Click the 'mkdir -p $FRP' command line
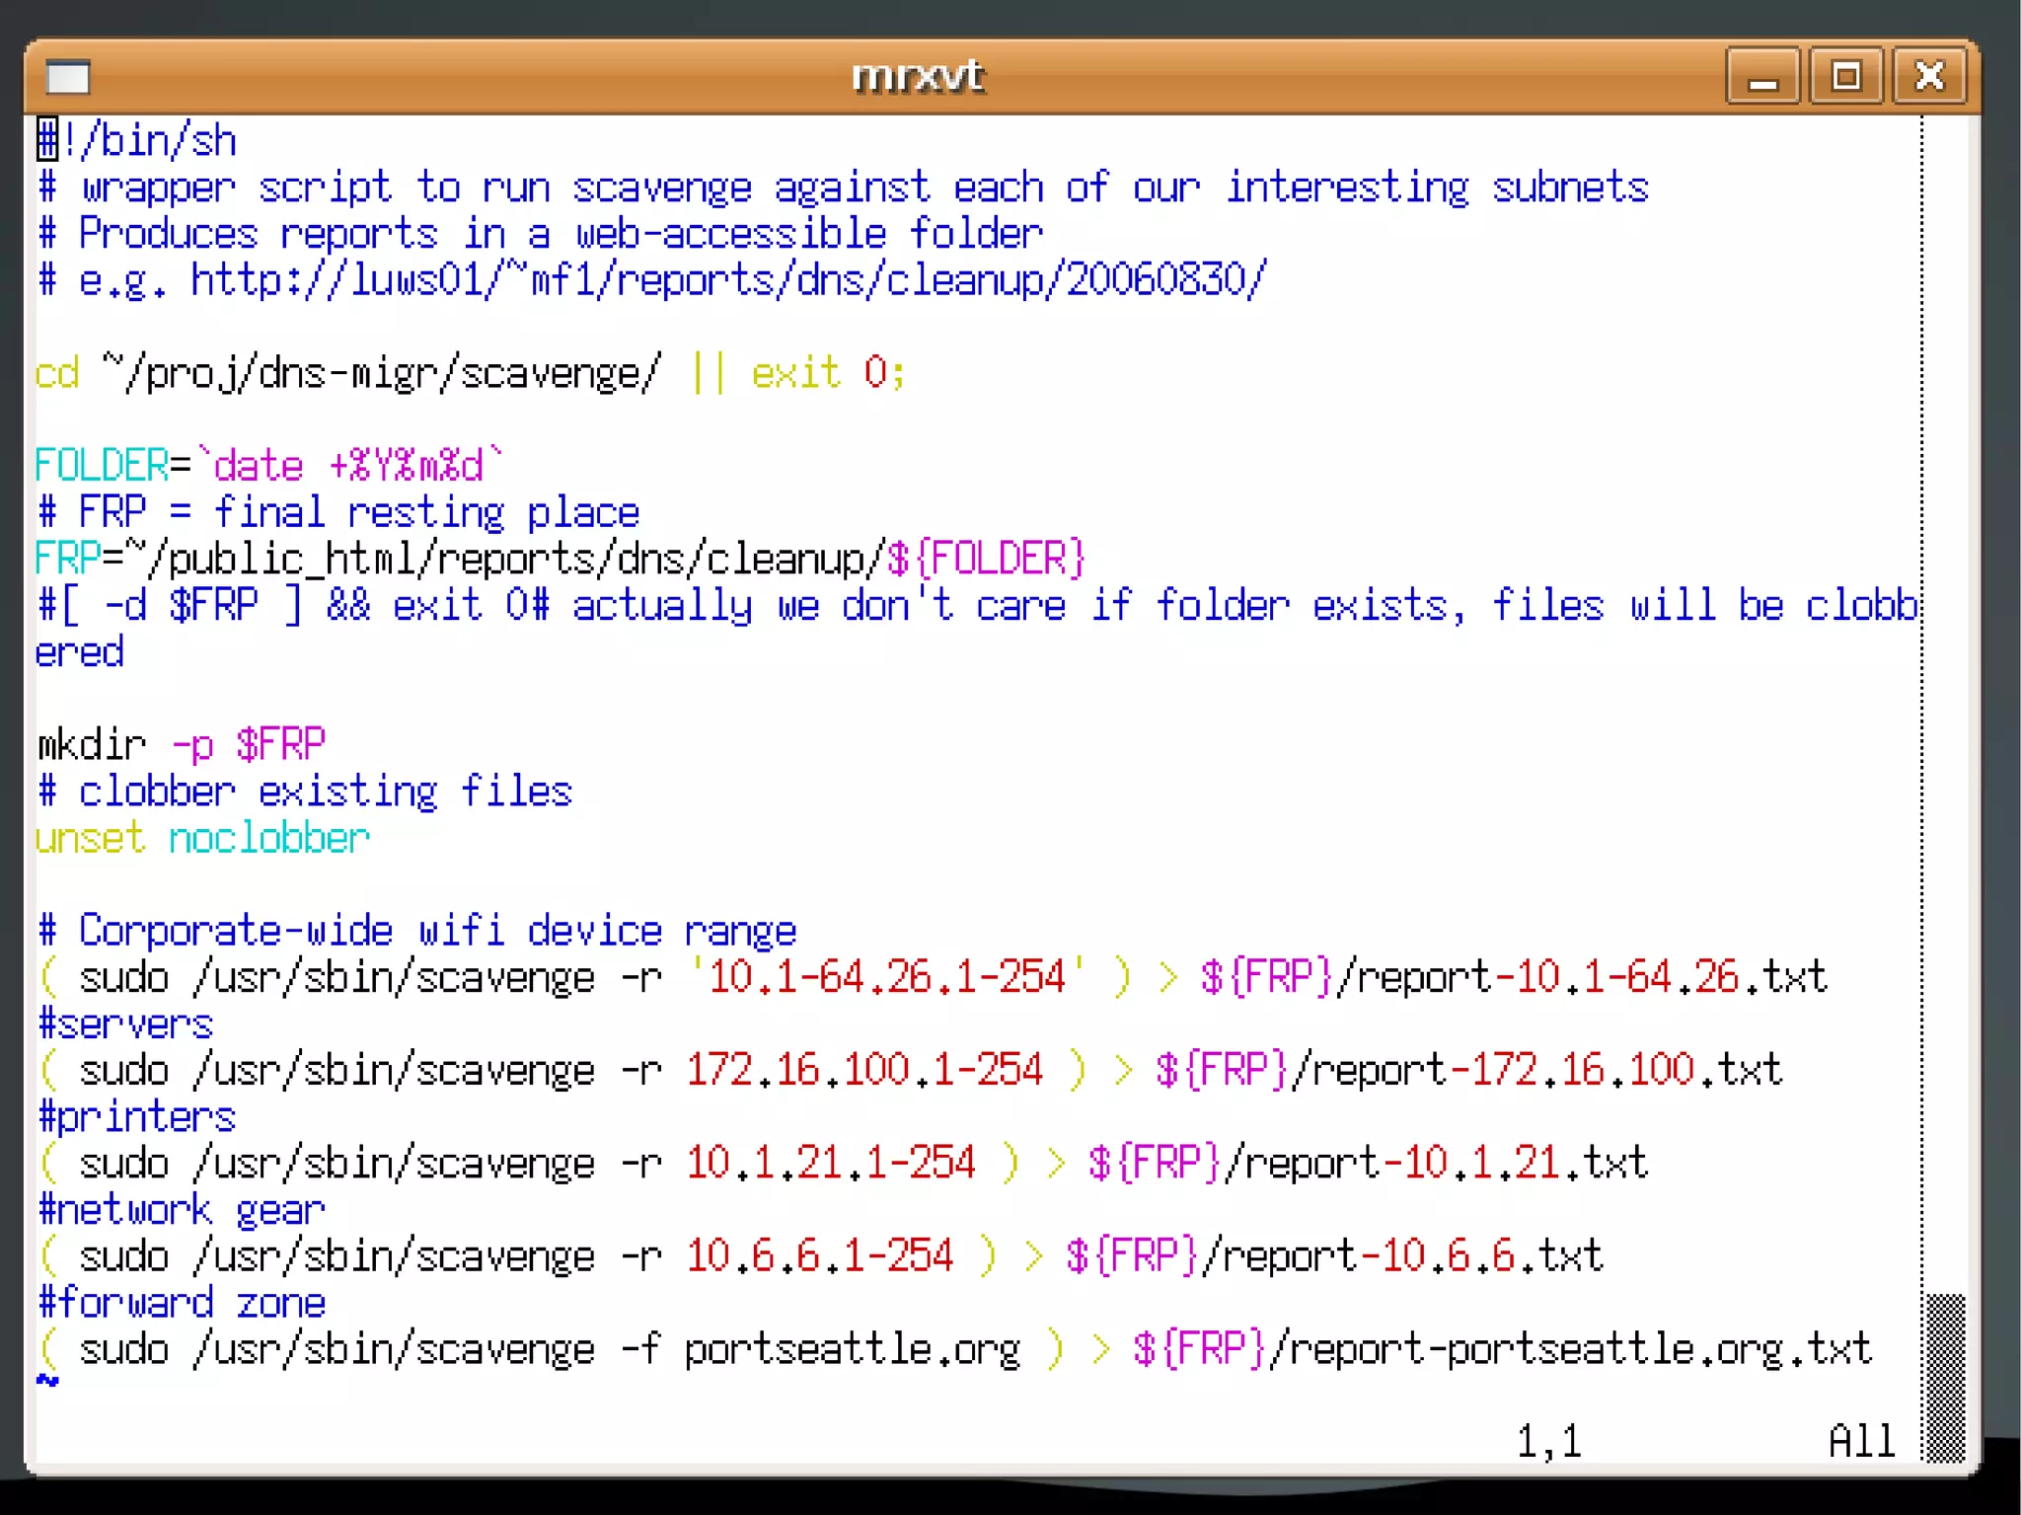 click(182, 745)
